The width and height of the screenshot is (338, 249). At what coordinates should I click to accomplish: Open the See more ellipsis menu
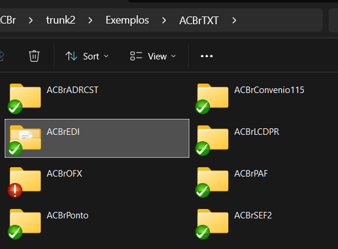206,56
